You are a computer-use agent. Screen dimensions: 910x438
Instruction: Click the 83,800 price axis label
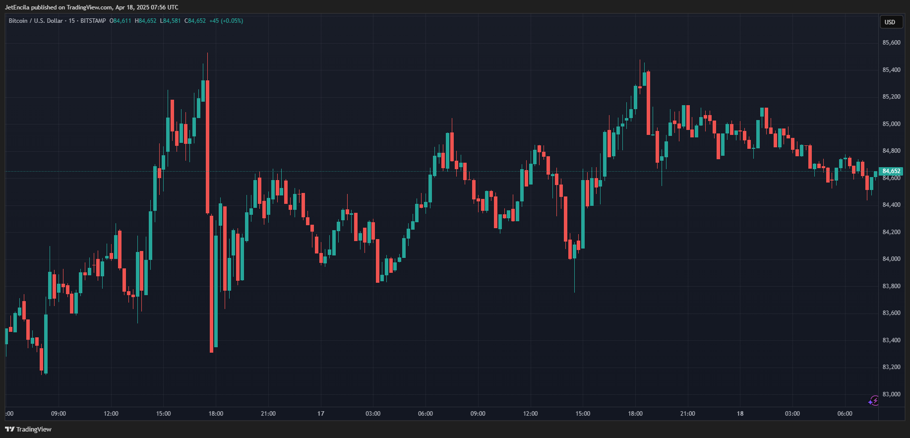click(891, 286)
